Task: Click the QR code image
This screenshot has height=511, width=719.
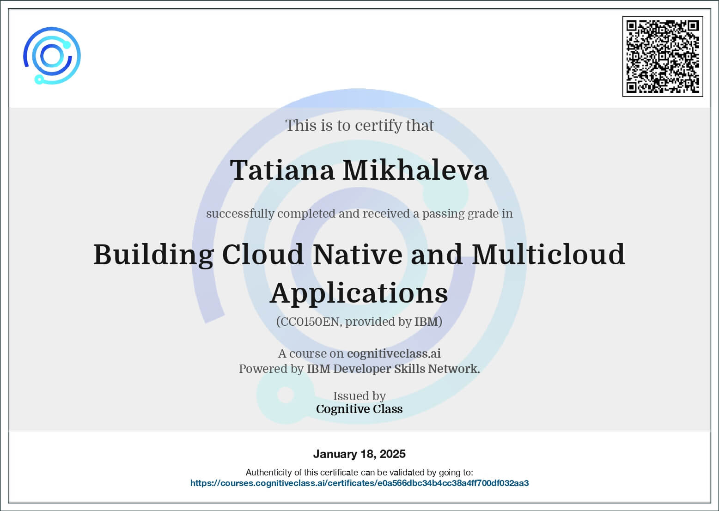Action: (x=663, y=56)
